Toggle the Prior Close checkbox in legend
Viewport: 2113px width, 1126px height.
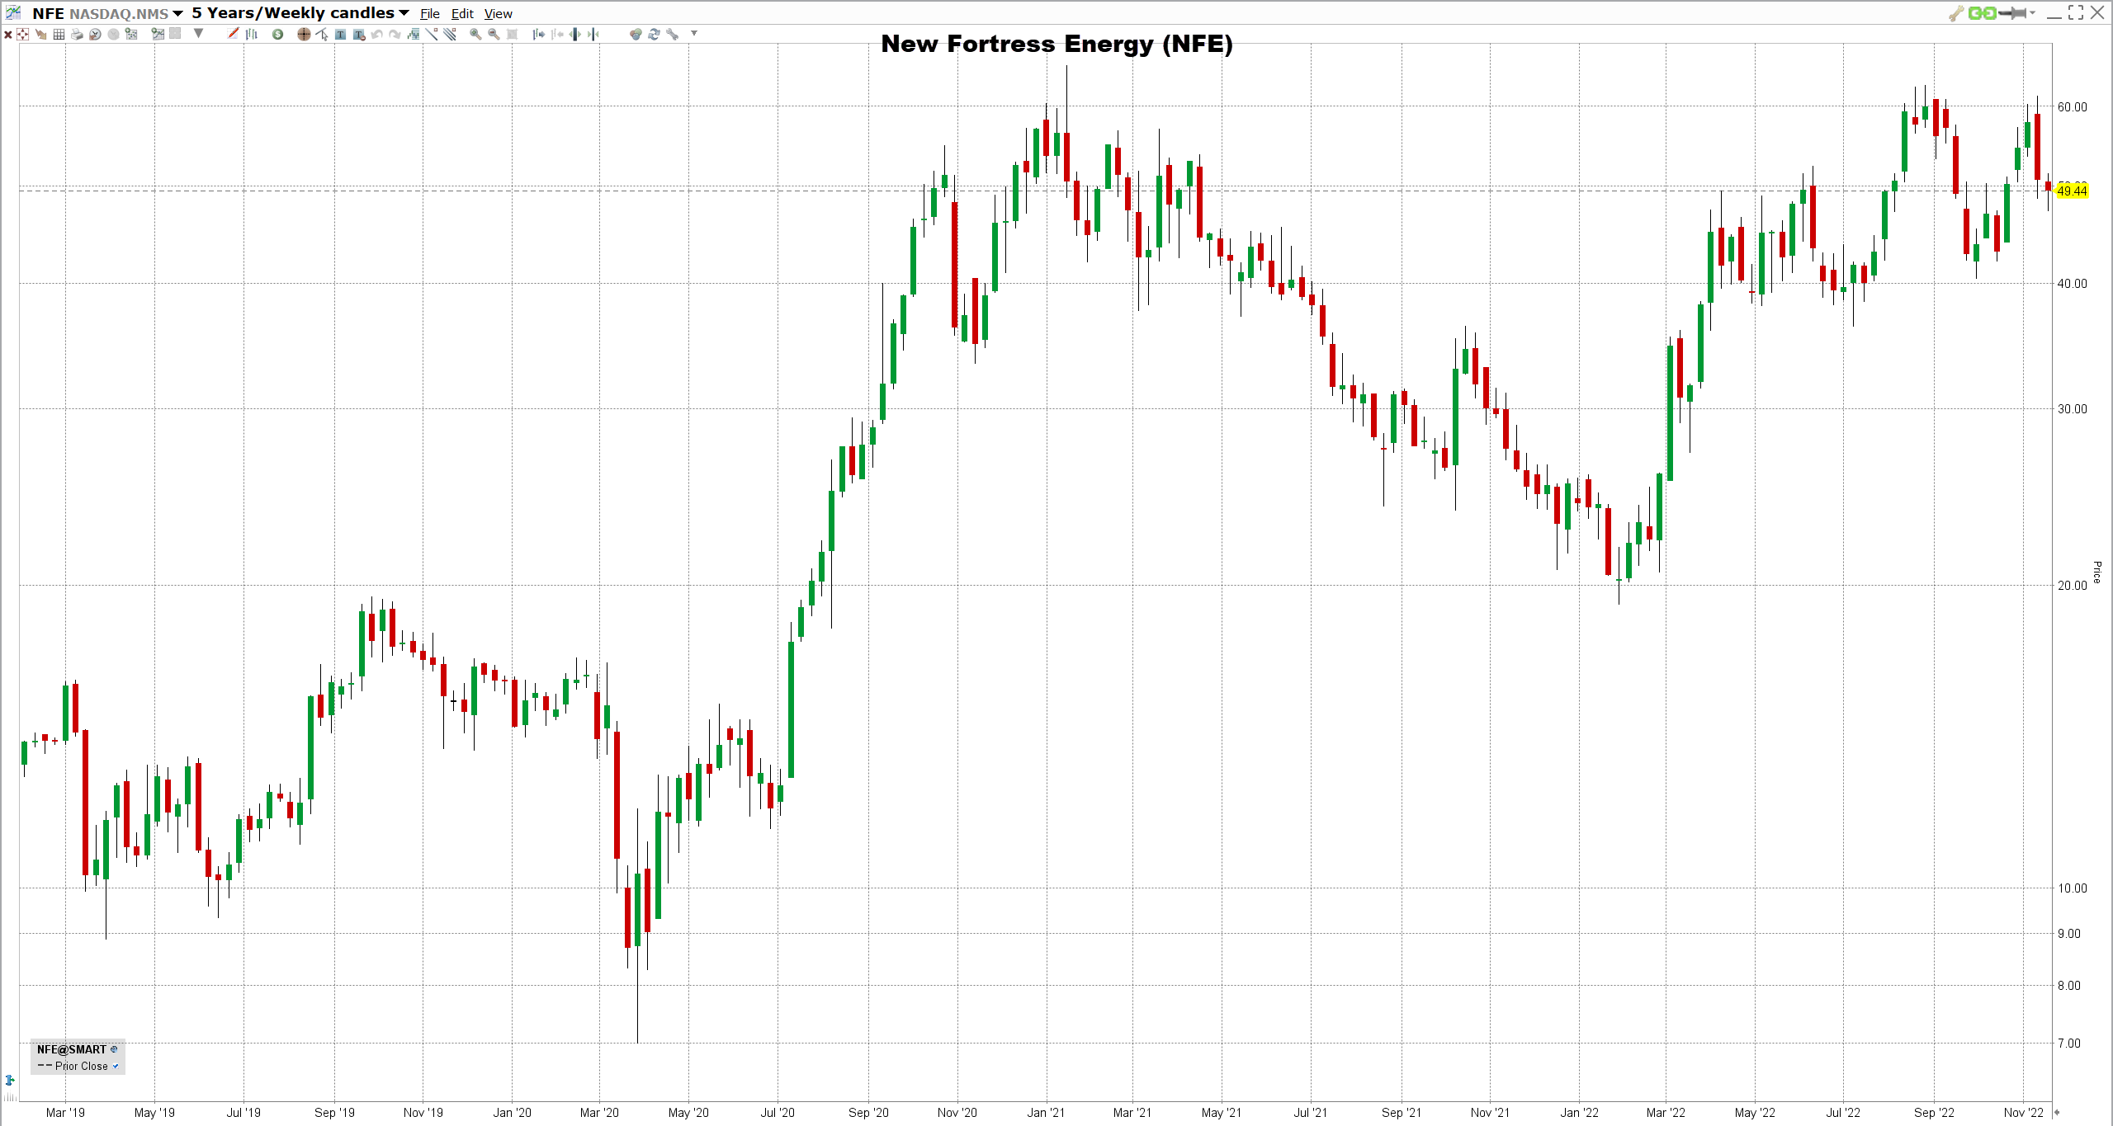pyautogui.click(x=116, y=1066)
